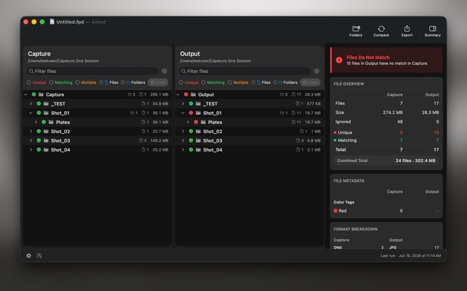
Task: Click Filter files field in Output pane
Action: click(x=245, y=71)
